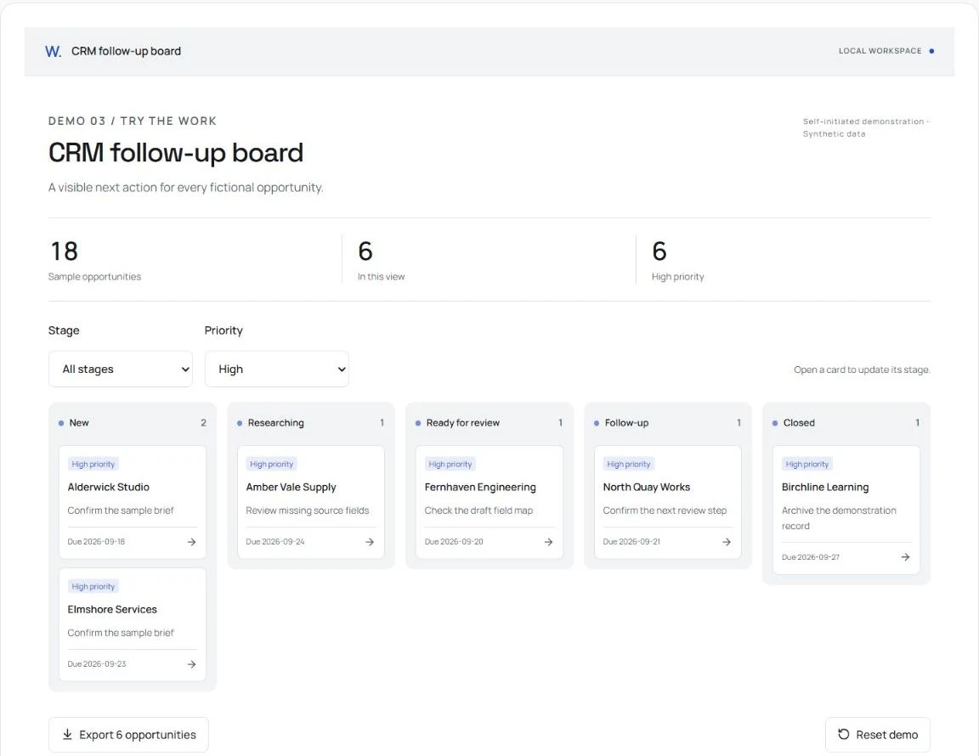Click the W. logo in header

click(x=53, y=51)
